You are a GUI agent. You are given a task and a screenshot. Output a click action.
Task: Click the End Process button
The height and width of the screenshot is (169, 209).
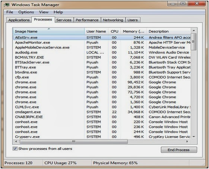(x=179, y=150)
